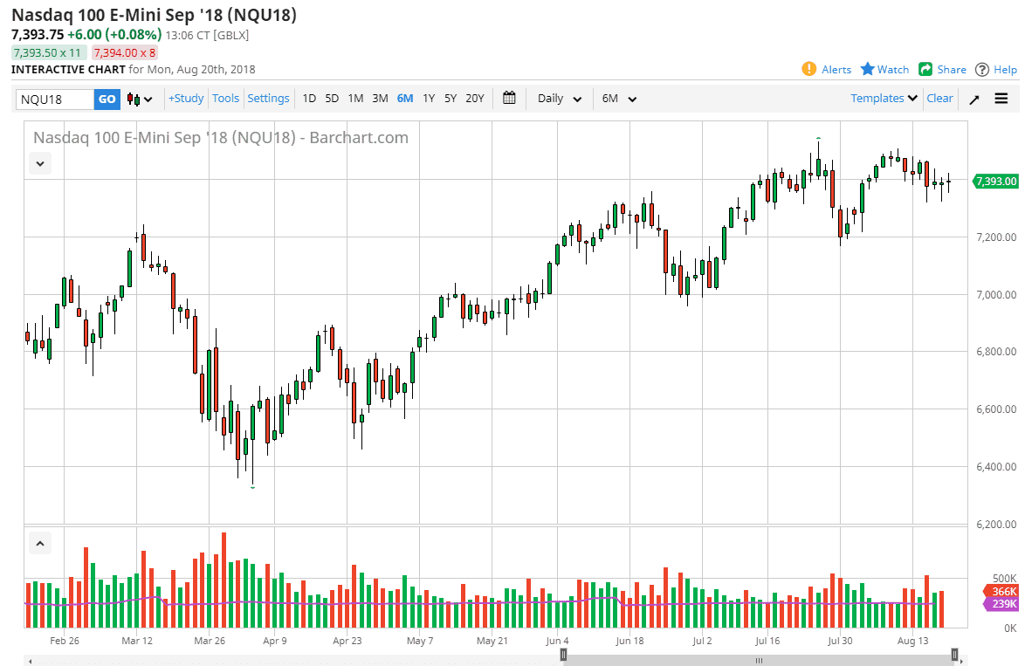Click the Watch star icon
1025x666 pixels.
[868, 69]
